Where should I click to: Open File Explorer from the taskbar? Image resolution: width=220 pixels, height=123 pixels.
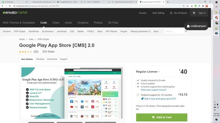coord(216,12)
